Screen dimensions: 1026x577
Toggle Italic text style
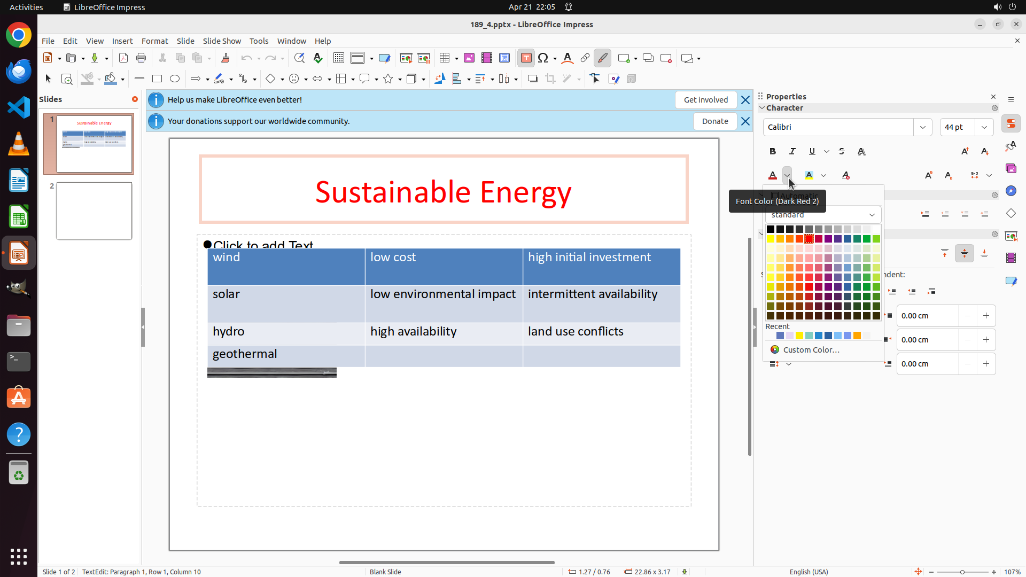pos(792,152)
